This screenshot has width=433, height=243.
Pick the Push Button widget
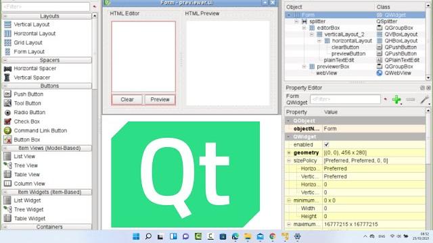pos(28,94)
